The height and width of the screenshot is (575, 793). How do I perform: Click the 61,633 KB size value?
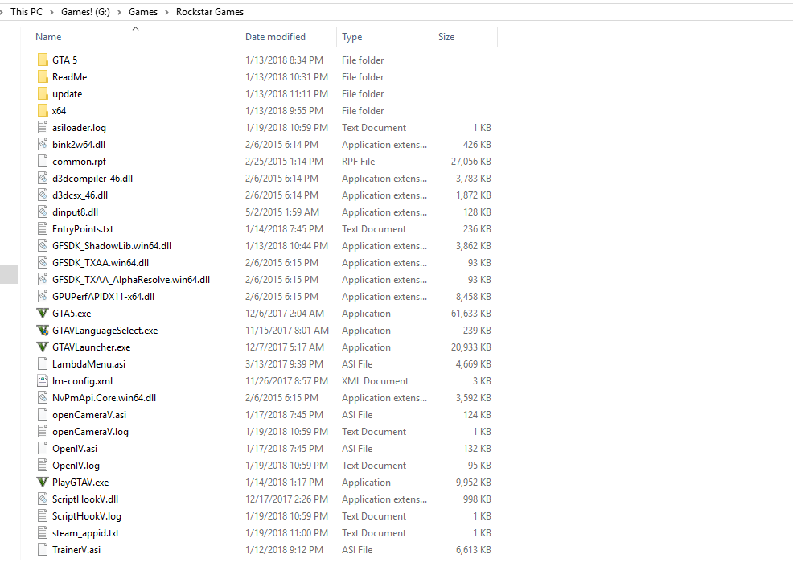coord(470,314)
